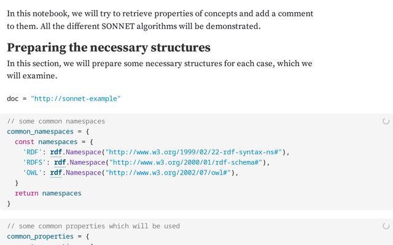Click the run icon on common_properties cell

click(386, 226)
